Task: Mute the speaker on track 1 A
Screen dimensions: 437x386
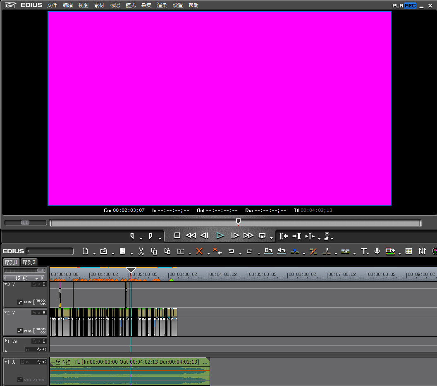Action: click(x=44, y=362)
